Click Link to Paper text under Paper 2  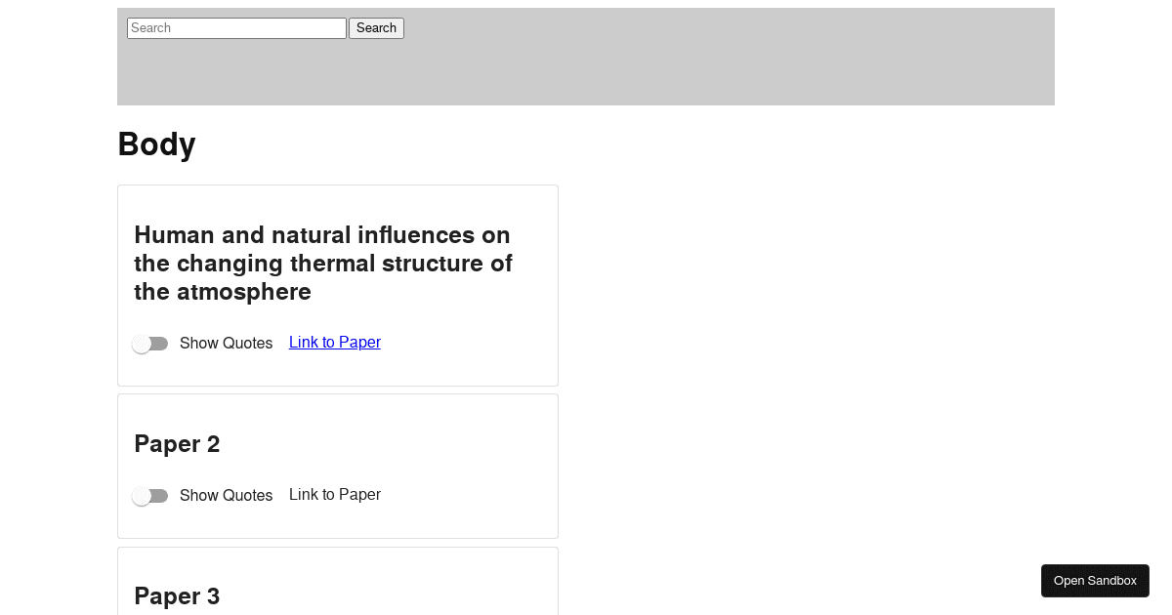[x=335, y=495]
